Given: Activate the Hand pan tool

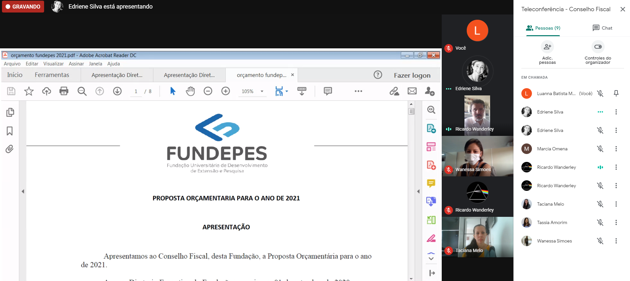Looking at the screenshot, I should point(190,91).
